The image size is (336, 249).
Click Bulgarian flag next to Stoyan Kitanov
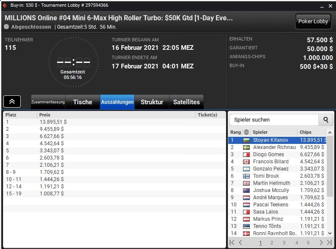[x=246, y=141]
